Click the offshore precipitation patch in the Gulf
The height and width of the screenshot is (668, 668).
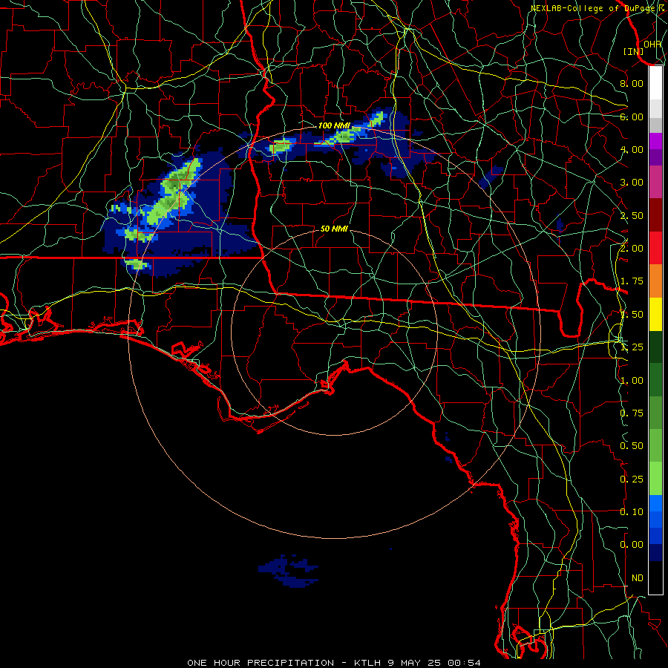(289, 572)
